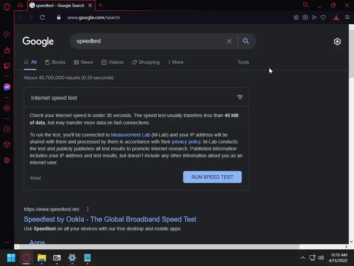
Task: Select the All results tab
Action: pos(30,62)
